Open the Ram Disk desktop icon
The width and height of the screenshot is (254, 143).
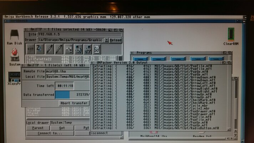click(15, 36)
